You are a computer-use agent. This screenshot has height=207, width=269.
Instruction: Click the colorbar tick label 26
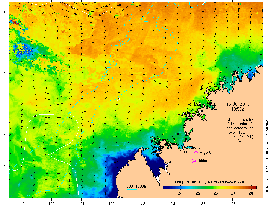pos(216,193)
